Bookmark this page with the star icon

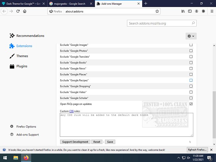[157, 11]
